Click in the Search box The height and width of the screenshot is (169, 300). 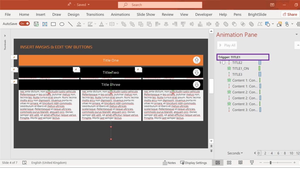[160, 5]
